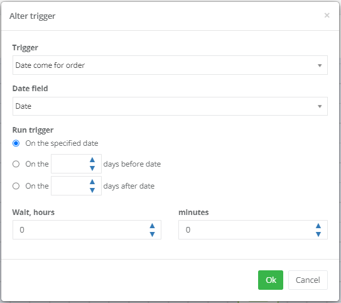Decrease the minutes value with down arrow
Image resolution: width=341 pixels, height=303 pixels.
tap(318, 234)
